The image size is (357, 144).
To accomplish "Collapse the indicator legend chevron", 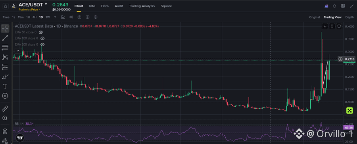I will pyautogui.click(x=18, y=51).
